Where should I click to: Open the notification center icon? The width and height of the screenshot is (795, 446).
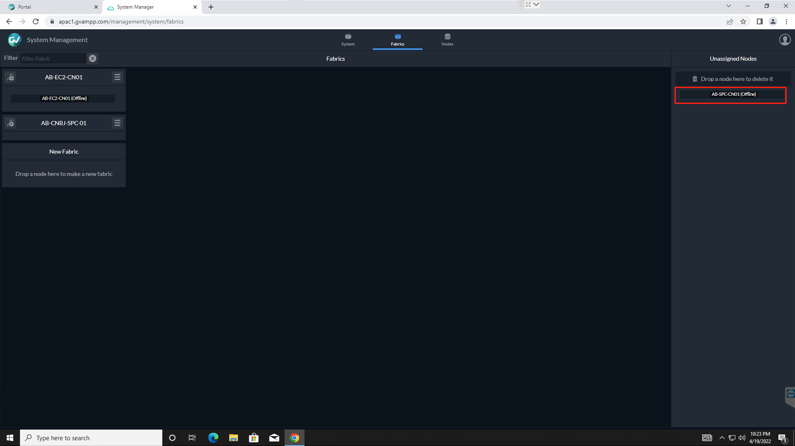783,438
